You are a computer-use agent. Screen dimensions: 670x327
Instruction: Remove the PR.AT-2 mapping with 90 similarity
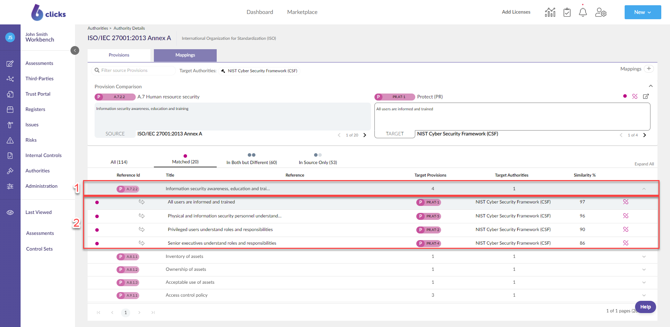(626, 229)
